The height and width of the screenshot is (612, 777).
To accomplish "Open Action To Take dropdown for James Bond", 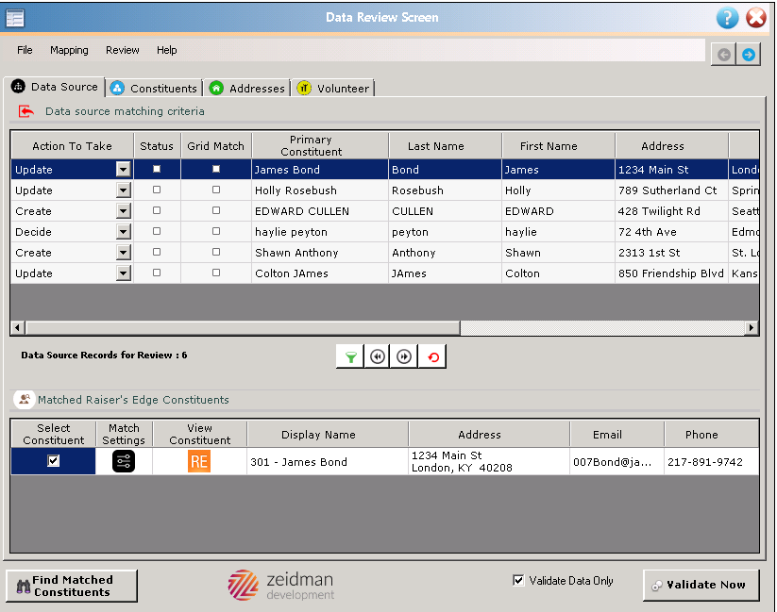I will coord(124,170).
